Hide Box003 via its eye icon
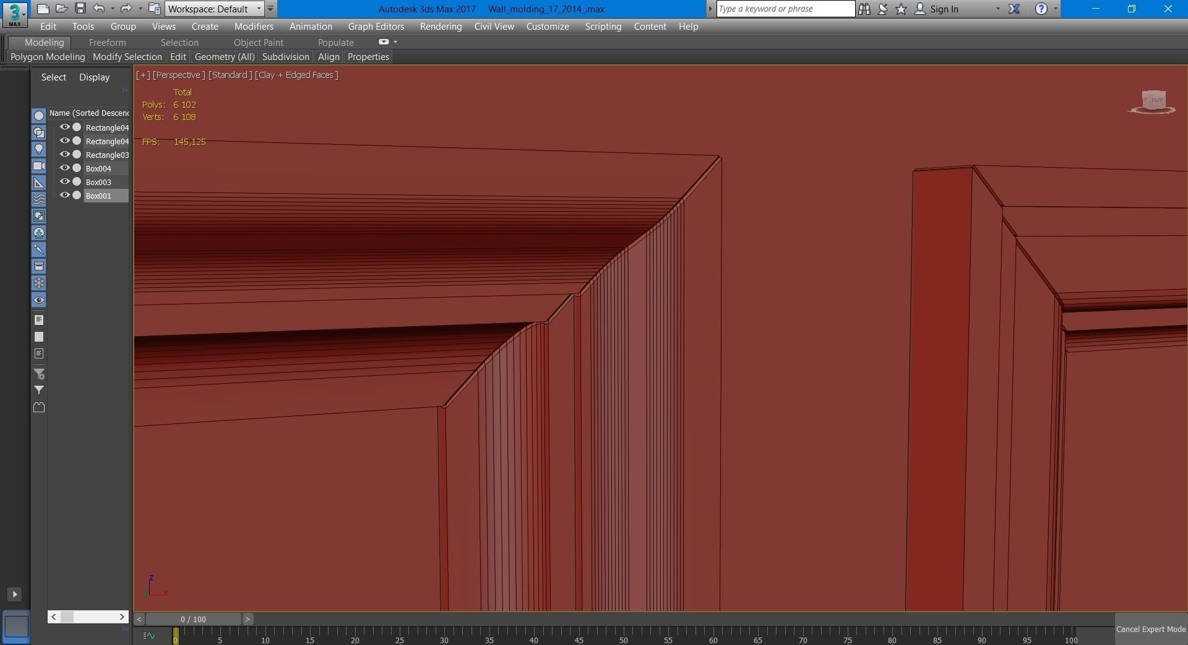The image size is (1188, 645). 64,181
